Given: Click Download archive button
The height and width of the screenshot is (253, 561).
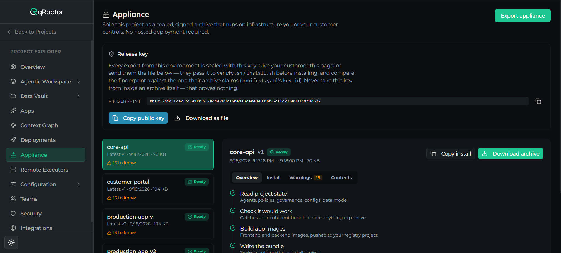Looking at the screenshot, I should coord(510,153).
